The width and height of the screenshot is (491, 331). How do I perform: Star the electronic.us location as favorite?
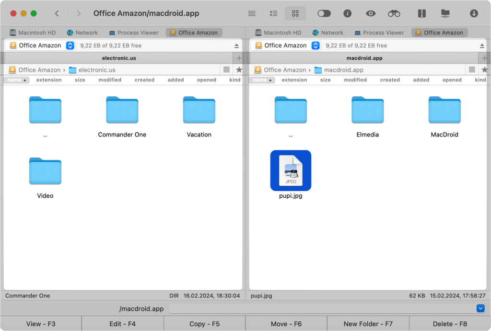coord(238,69)
